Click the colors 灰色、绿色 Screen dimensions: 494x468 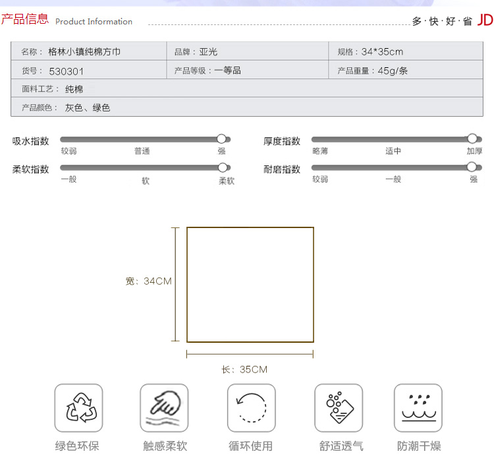point(87,108)
